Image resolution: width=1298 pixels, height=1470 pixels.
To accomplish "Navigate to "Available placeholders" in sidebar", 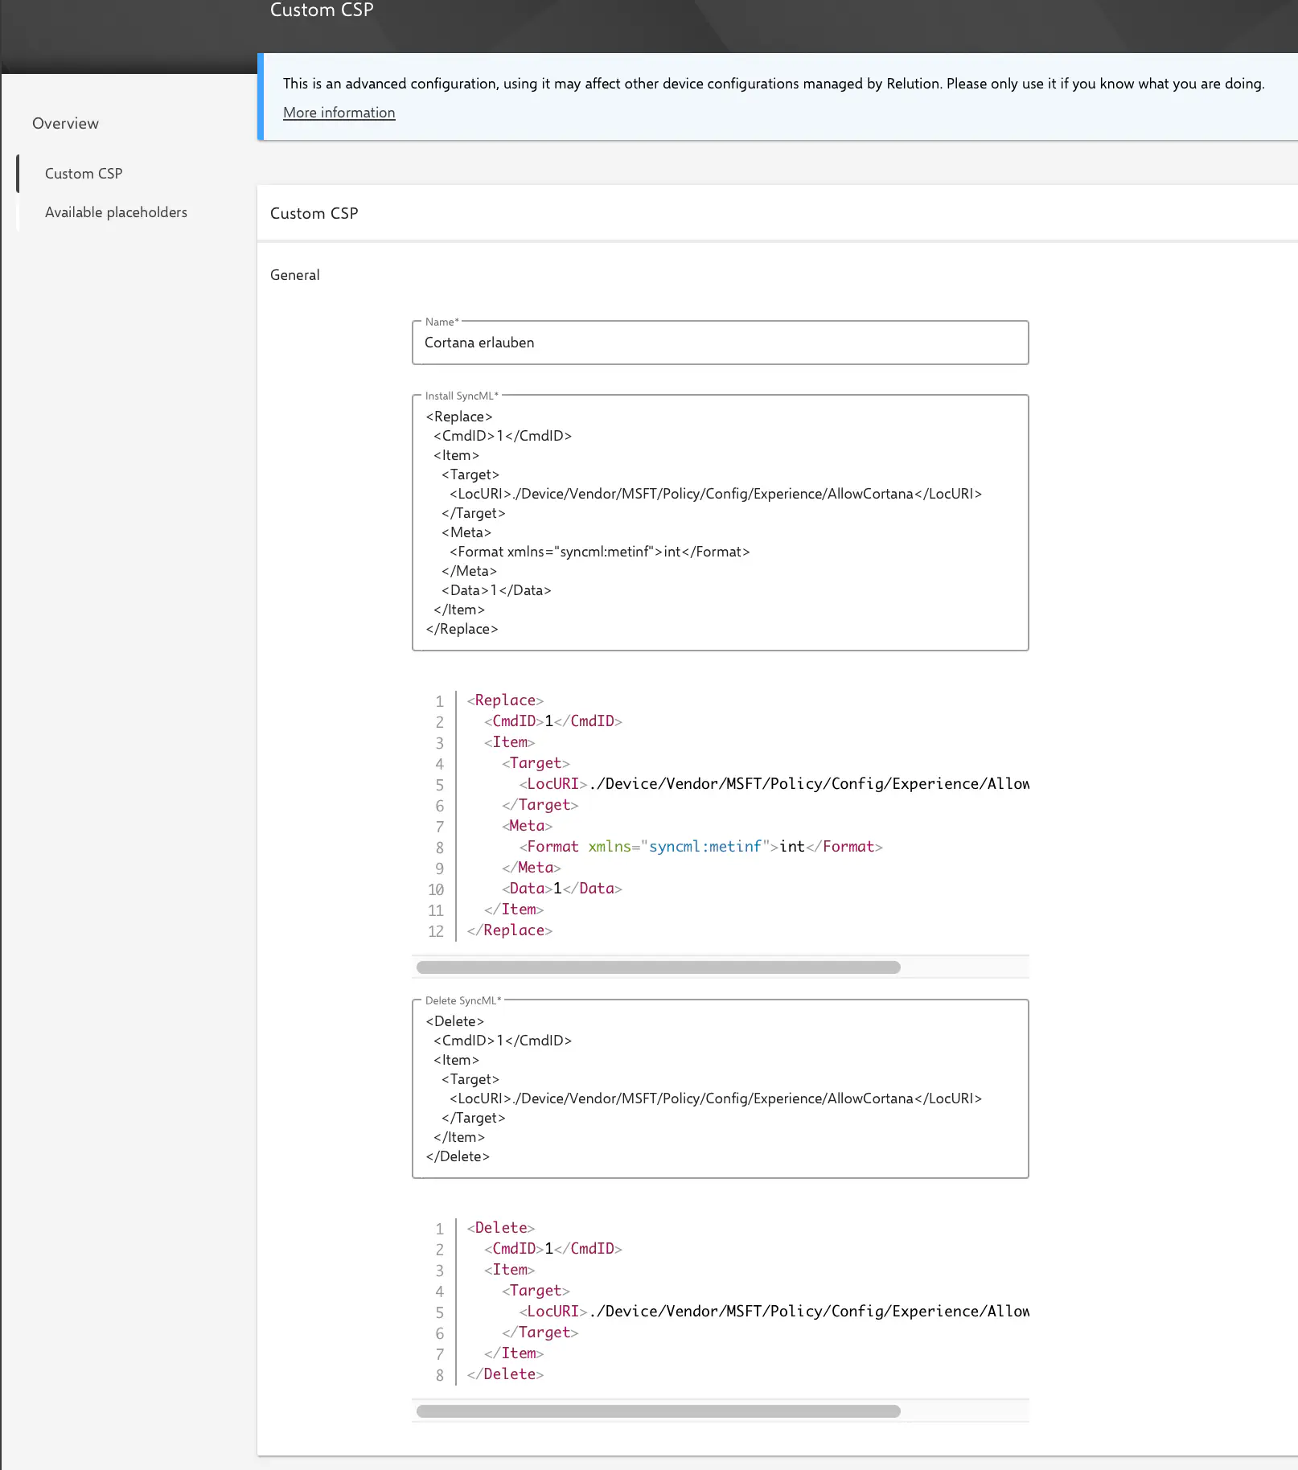I will tap(116, 211).
